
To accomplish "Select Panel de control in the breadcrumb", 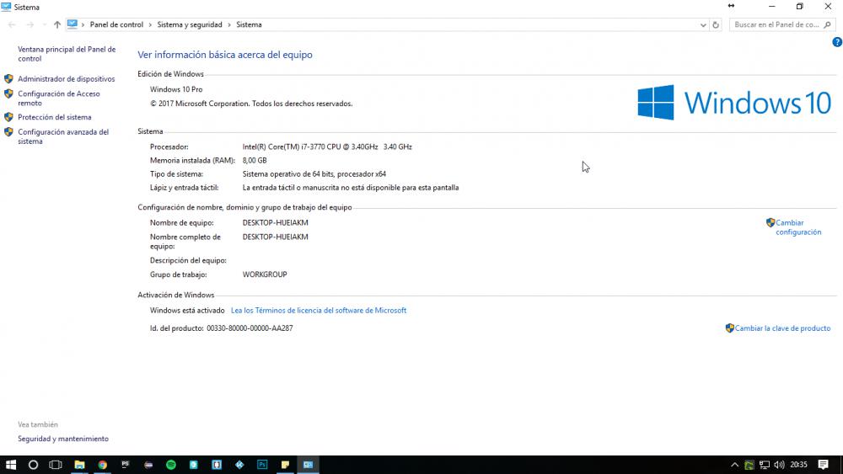I will (x=116, y=24).
